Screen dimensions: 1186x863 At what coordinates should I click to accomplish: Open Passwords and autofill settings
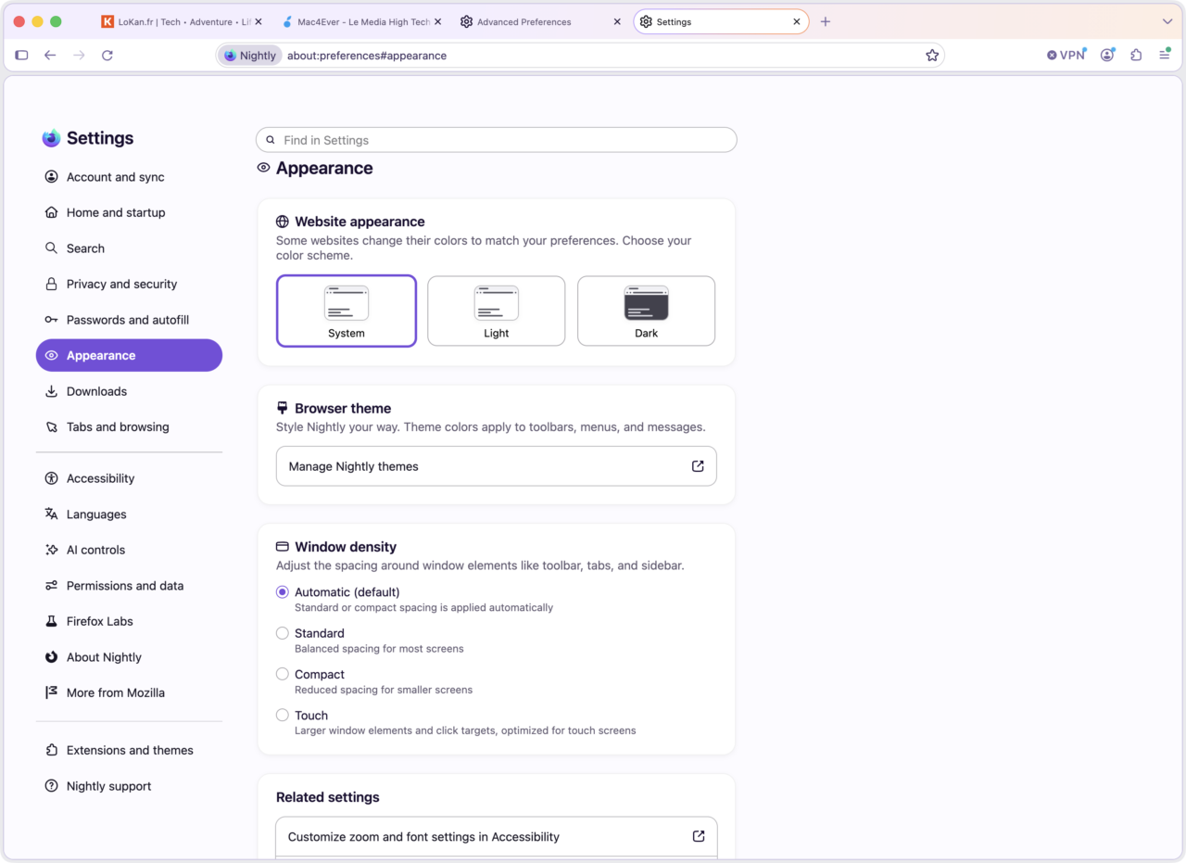[129, 320]
